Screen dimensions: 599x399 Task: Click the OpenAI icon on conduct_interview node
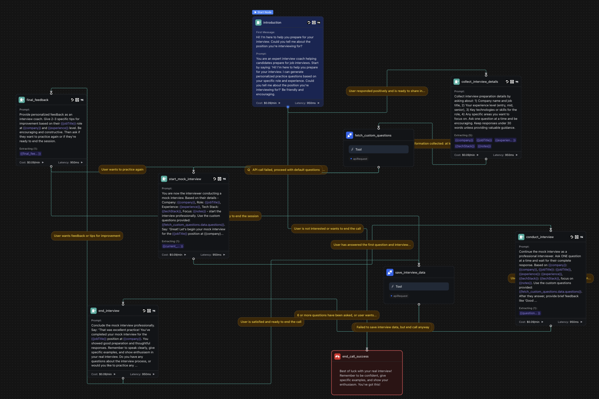pos(577,237)
